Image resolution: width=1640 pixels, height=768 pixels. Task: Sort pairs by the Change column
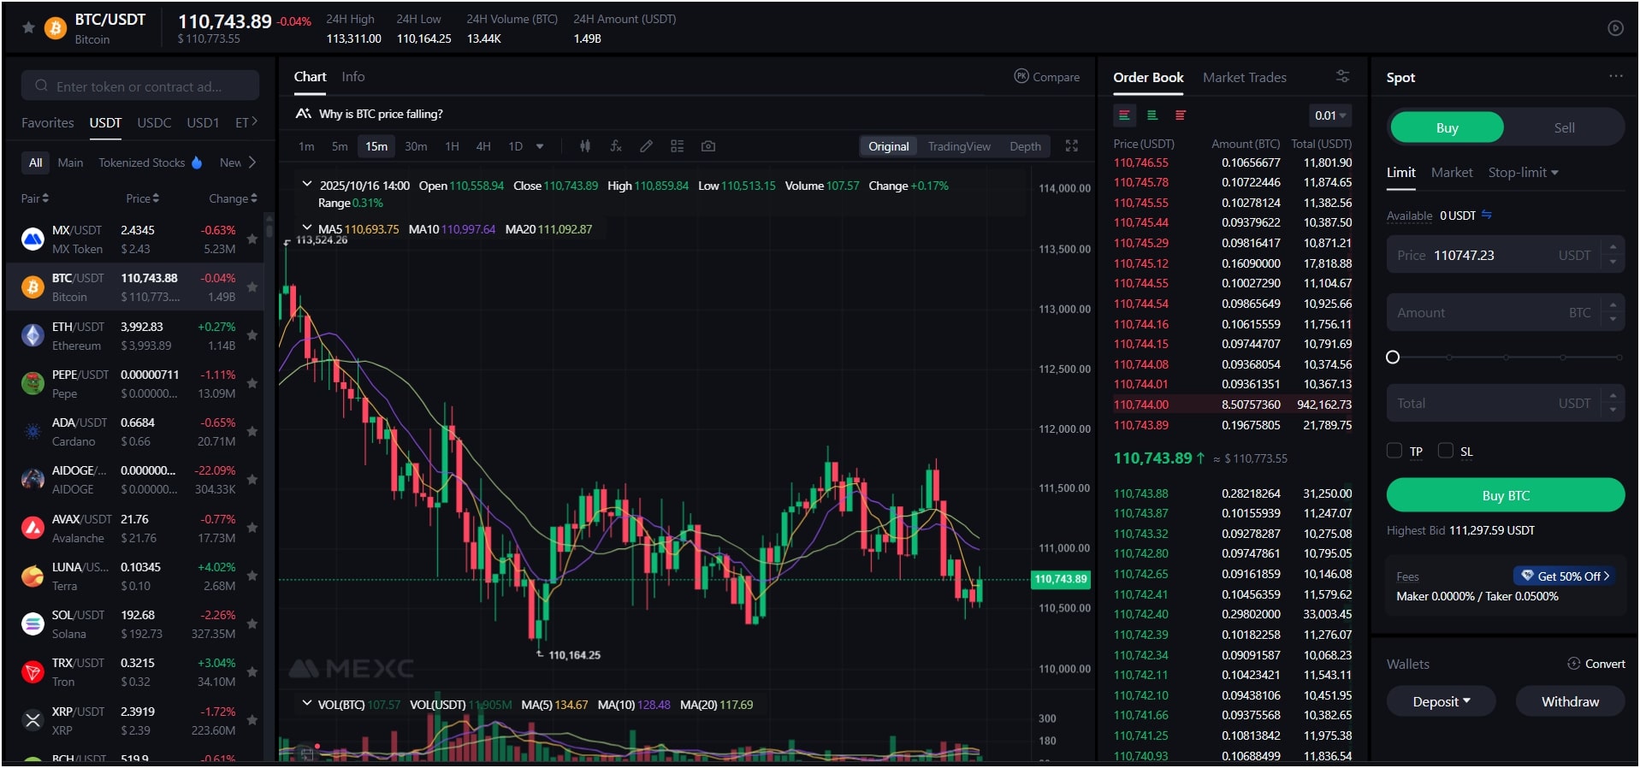coord(233,198)
